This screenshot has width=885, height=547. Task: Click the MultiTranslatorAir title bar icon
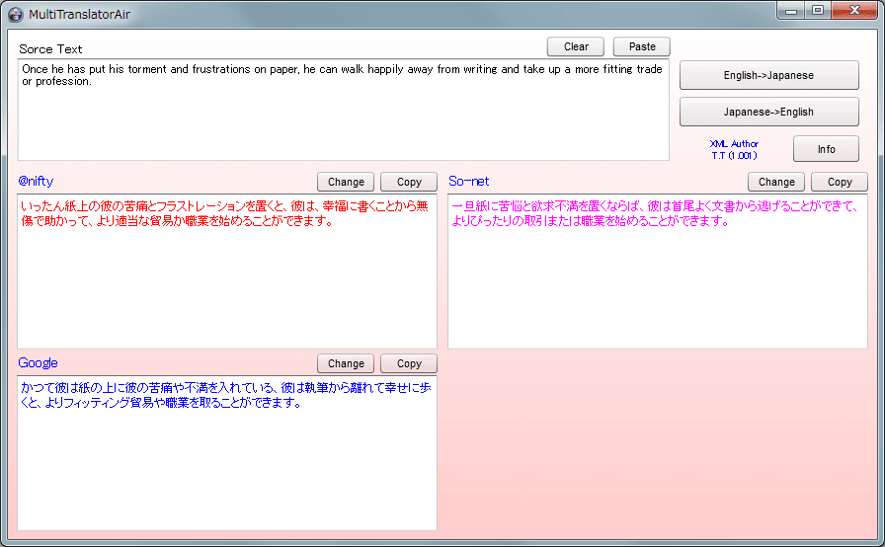coord(16,14)
